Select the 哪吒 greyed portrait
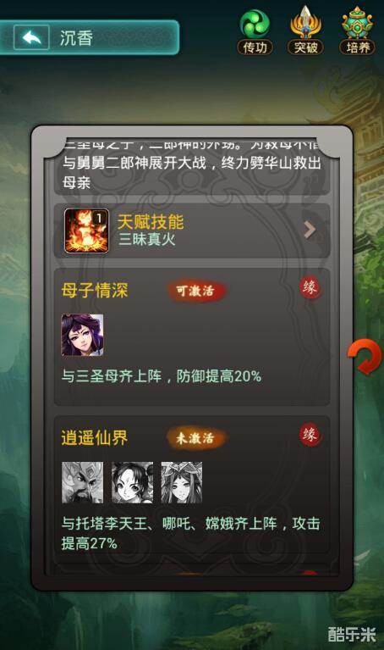The image size is (384, 650). [132, 482]
